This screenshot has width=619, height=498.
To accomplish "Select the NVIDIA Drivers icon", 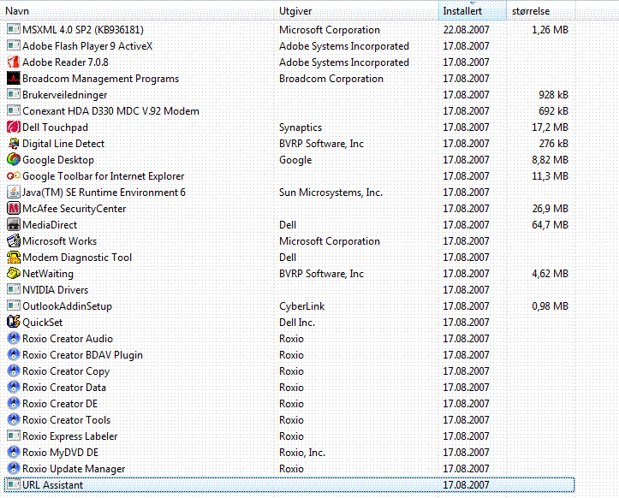I will click(x=14, y=290).
